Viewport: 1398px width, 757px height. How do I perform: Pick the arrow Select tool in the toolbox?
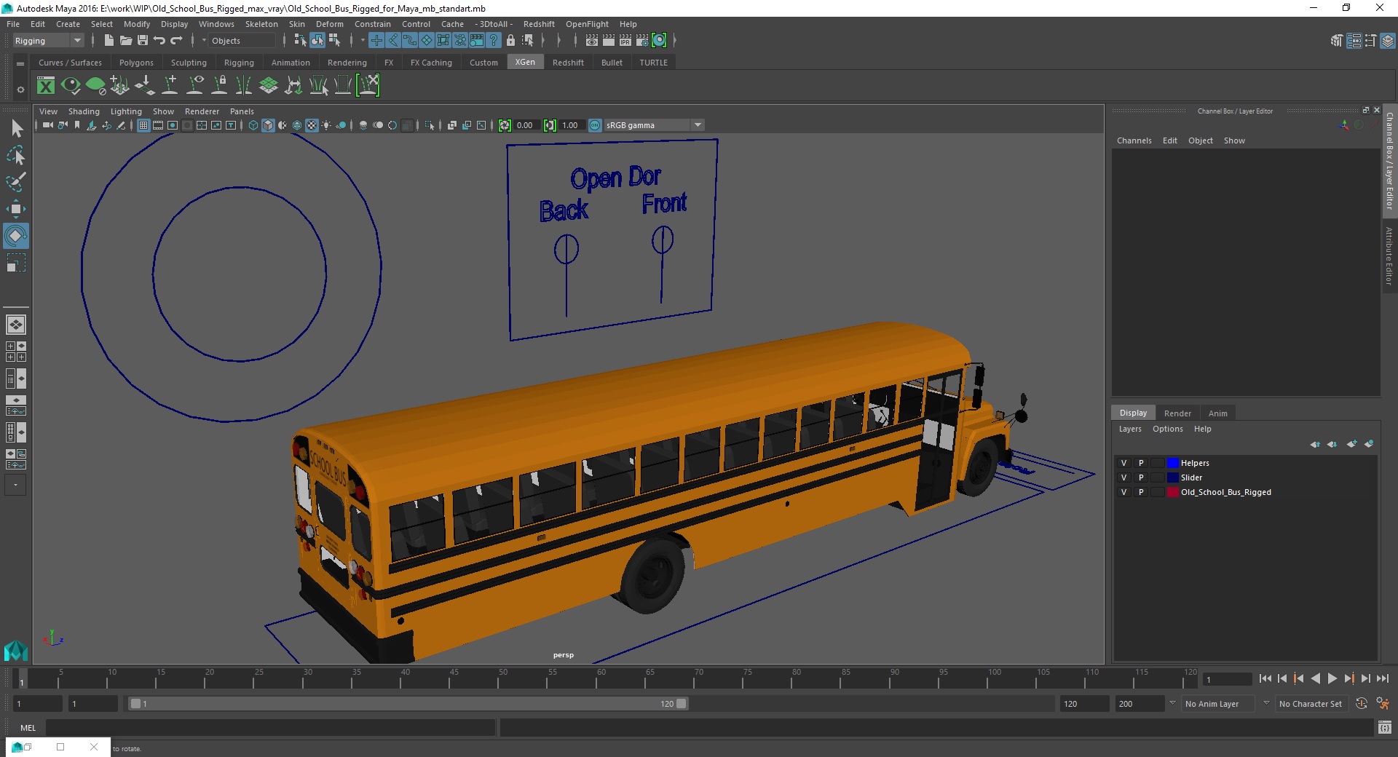click(x=16, y=128)
